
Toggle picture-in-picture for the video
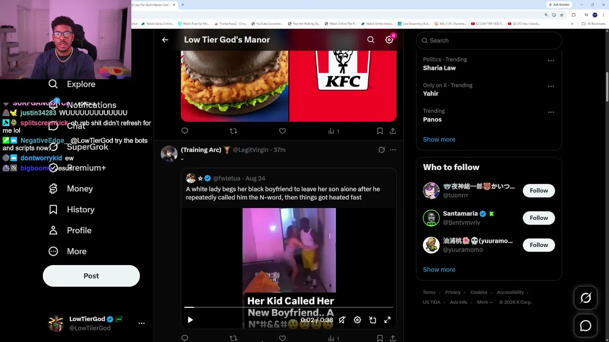coord(373,320)
